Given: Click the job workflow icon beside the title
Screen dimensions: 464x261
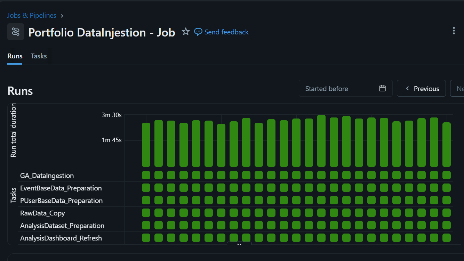Looking at the screenshot, I should point(16,32).
